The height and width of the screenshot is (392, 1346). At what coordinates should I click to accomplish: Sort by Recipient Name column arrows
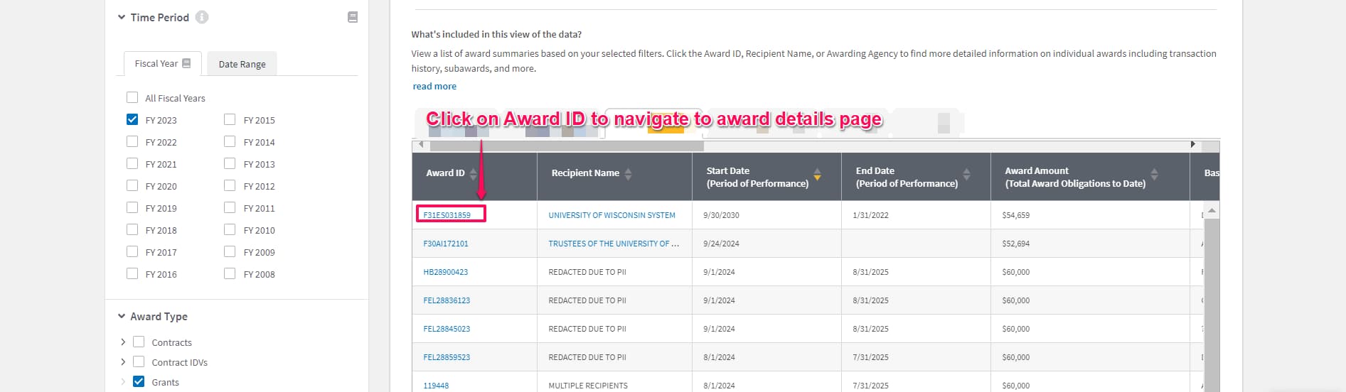(x=628, y=173)
